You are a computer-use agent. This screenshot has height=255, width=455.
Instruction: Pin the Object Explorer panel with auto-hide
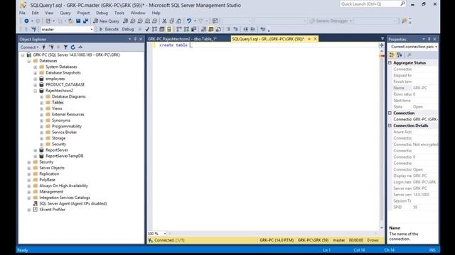point(135,39)
